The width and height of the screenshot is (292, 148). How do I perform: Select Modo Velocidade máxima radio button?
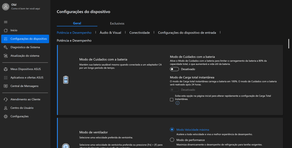point(172,130)
